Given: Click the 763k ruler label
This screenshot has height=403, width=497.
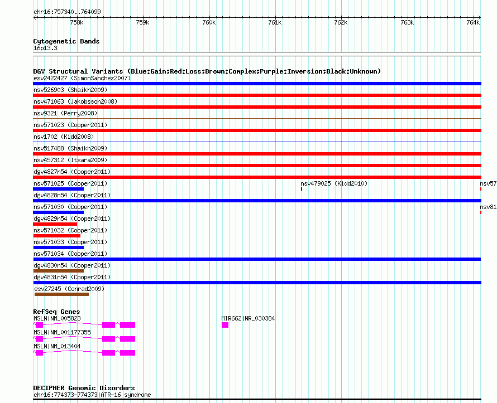Looking at the screenshot, I should point(407,22).
